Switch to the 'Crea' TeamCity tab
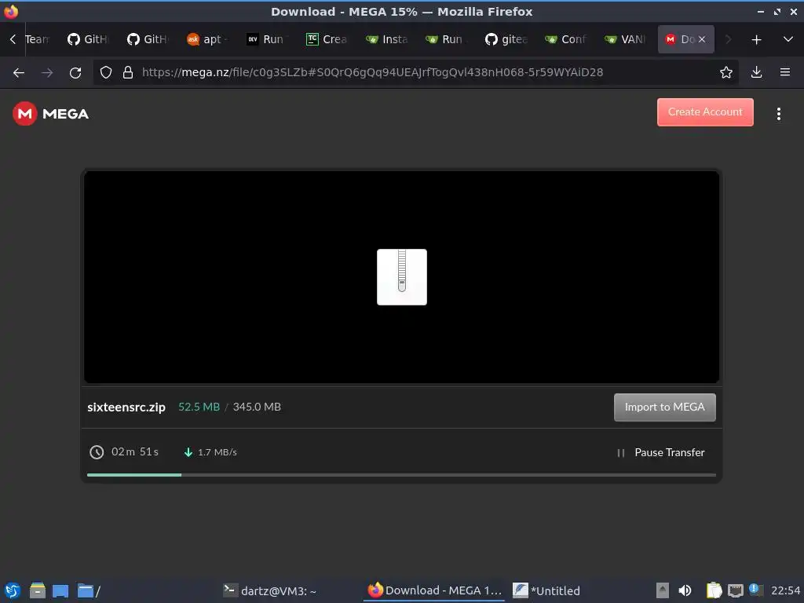This screenshot has width=804, height=603. coord(327,39)
